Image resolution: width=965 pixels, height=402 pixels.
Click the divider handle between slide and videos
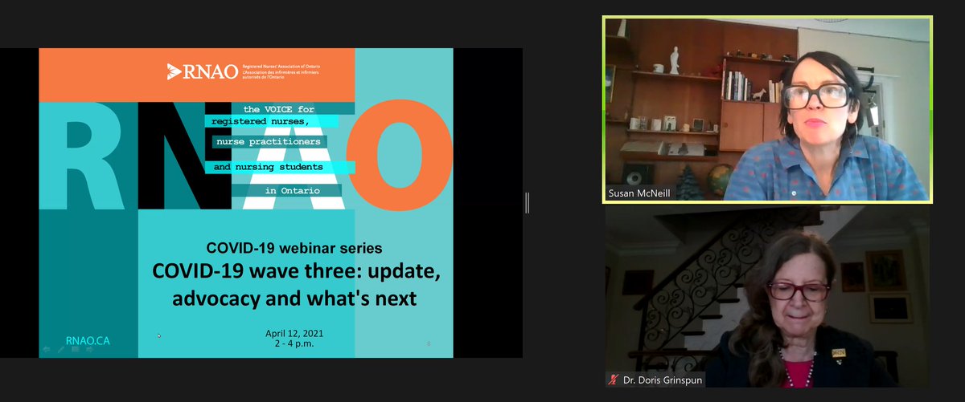pos(527,202)
